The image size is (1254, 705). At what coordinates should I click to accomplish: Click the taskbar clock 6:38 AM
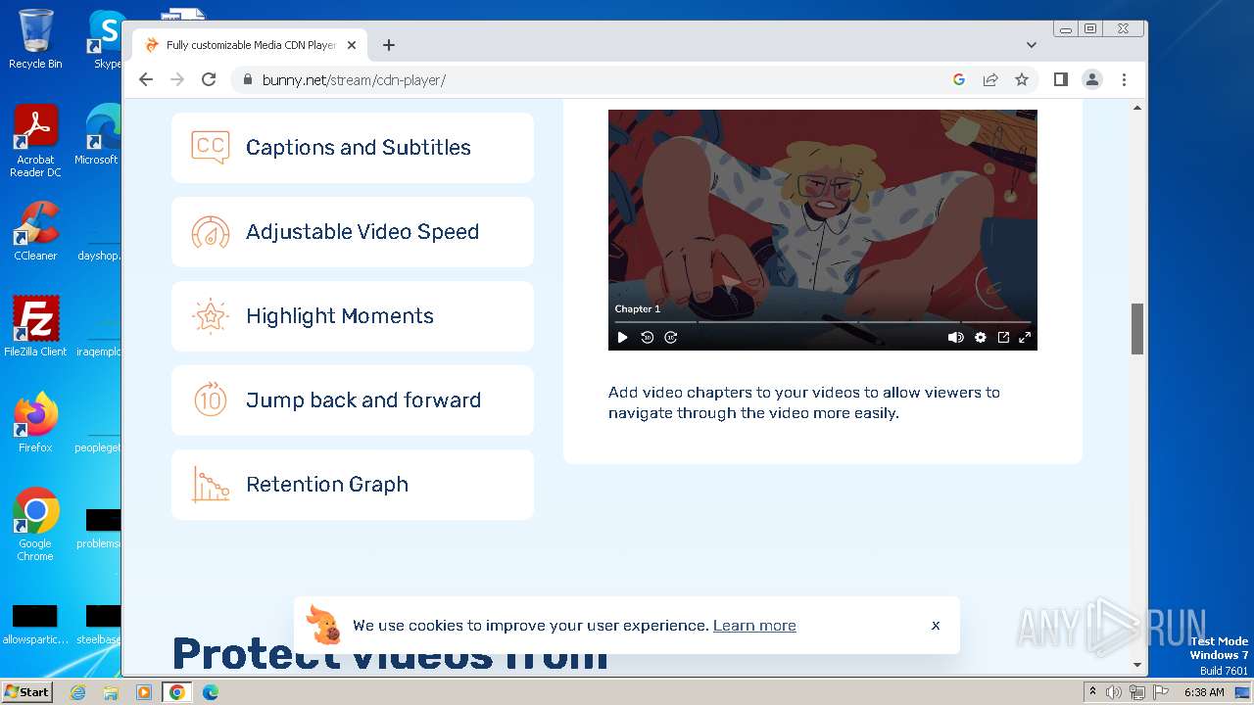1204,692
